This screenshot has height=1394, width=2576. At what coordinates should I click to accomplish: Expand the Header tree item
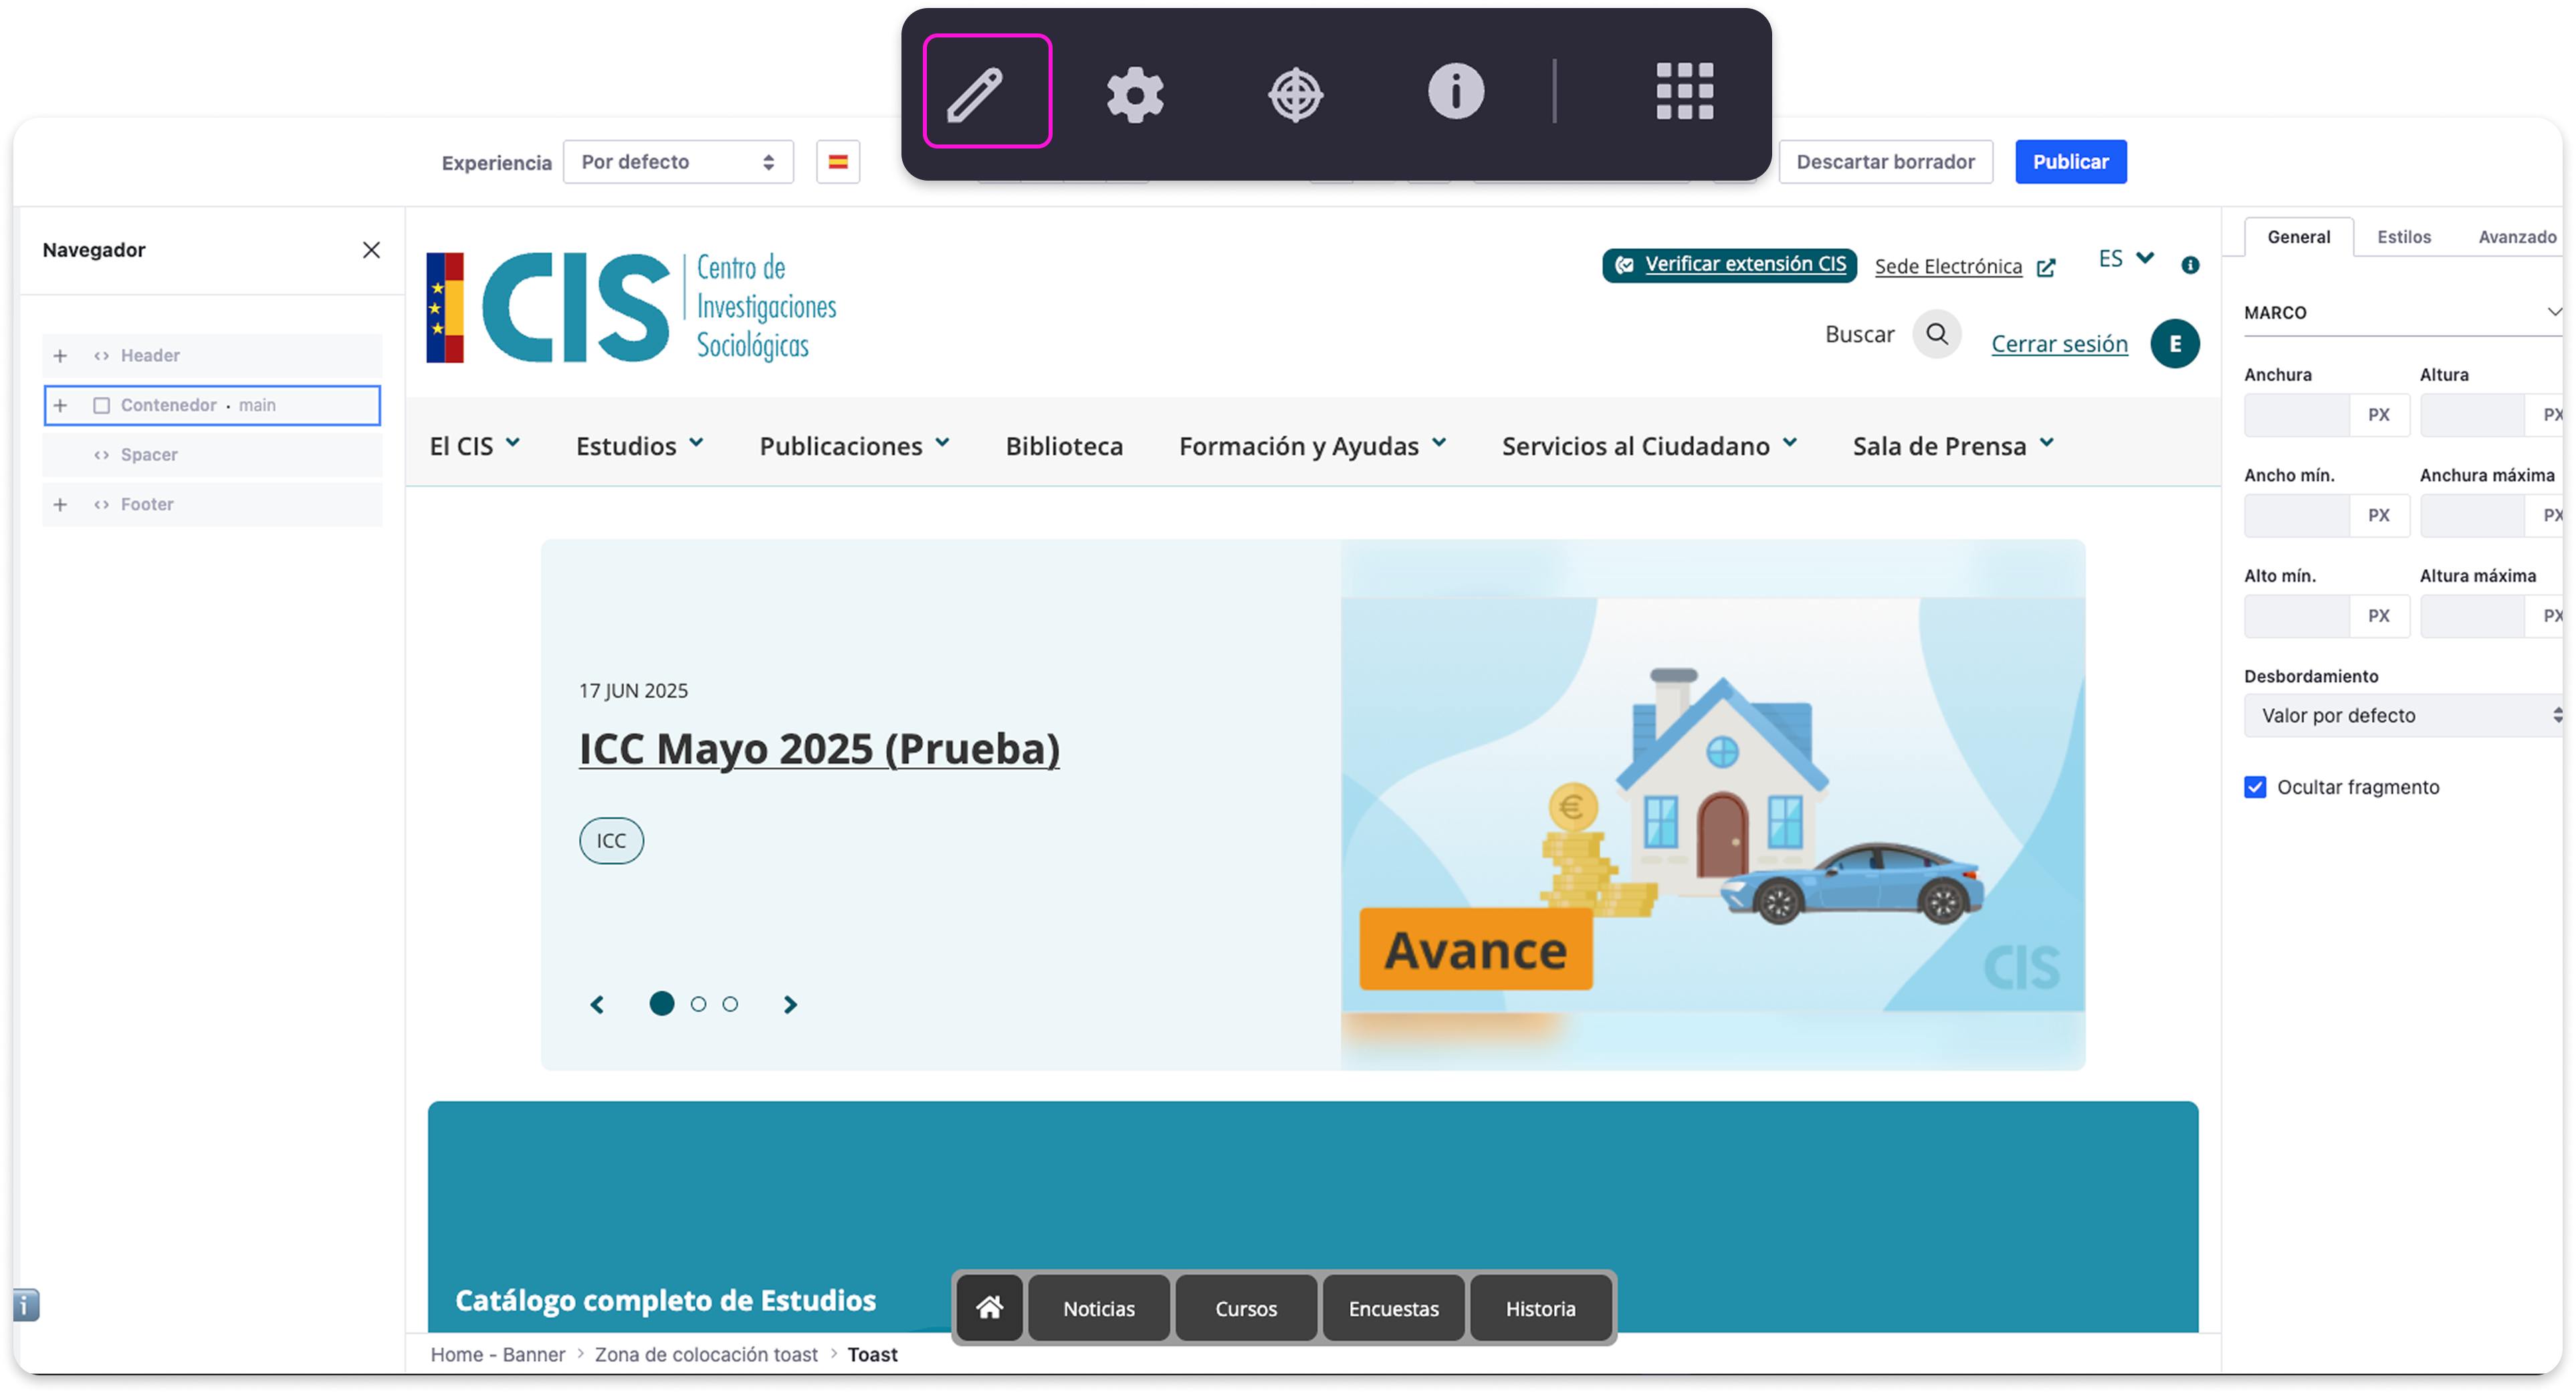pyautogui.click(x=60, y=356)
